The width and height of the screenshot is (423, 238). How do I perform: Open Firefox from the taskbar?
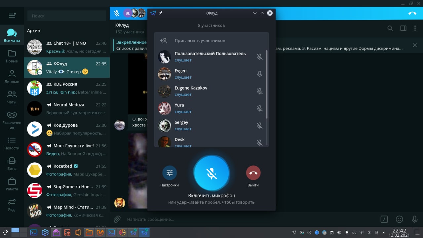99,232
